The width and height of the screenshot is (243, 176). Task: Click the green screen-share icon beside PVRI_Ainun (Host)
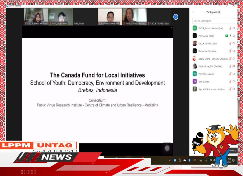pyautogui.click(x=226, y=36)
